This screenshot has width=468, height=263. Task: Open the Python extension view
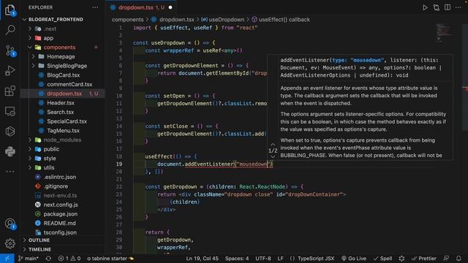click(x=10, y=151)
